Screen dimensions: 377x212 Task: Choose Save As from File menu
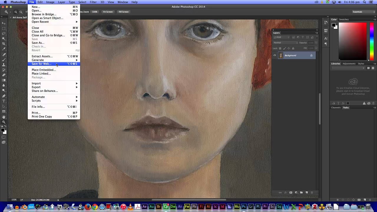tap(54, 43)
